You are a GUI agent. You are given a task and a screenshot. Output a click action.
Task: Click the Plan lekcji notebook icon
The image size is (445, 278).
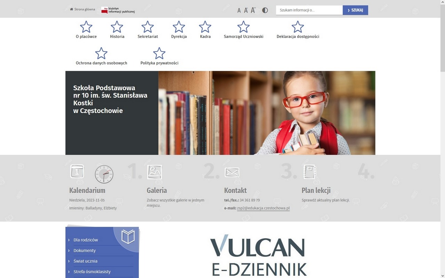(x=309, y=172)
